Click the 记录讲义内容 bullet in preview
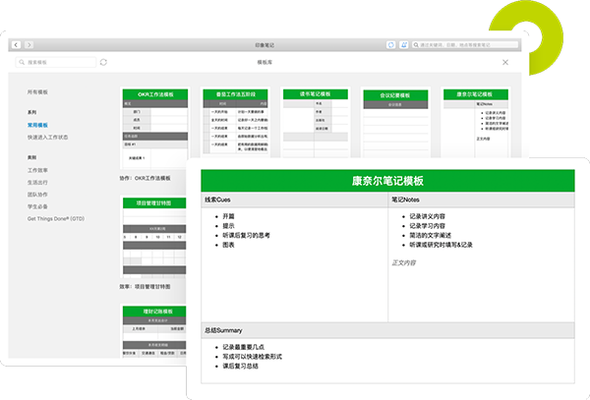The height and width of the screenshot is (400, 590). (427, 216)
